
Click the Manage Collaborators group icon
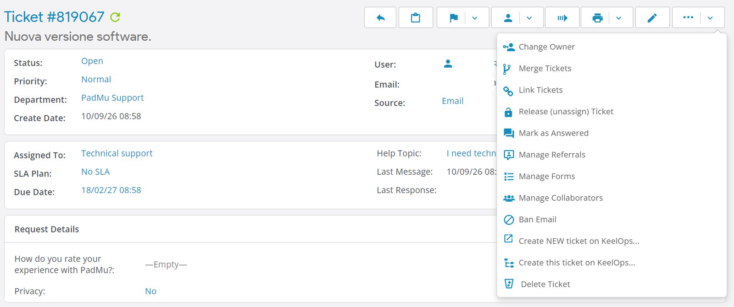(x=509, y=198)
